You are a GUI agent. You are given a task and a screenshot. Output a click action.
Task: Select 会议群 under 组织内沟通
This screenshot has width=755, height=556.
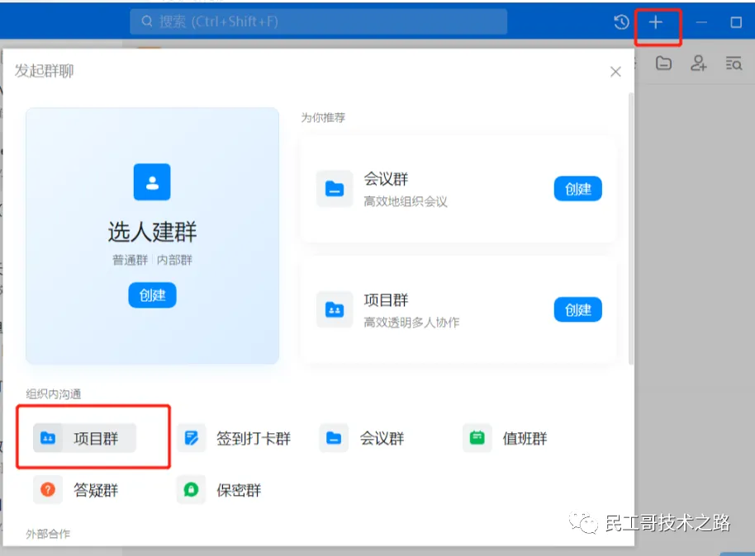tap(362, 438)
